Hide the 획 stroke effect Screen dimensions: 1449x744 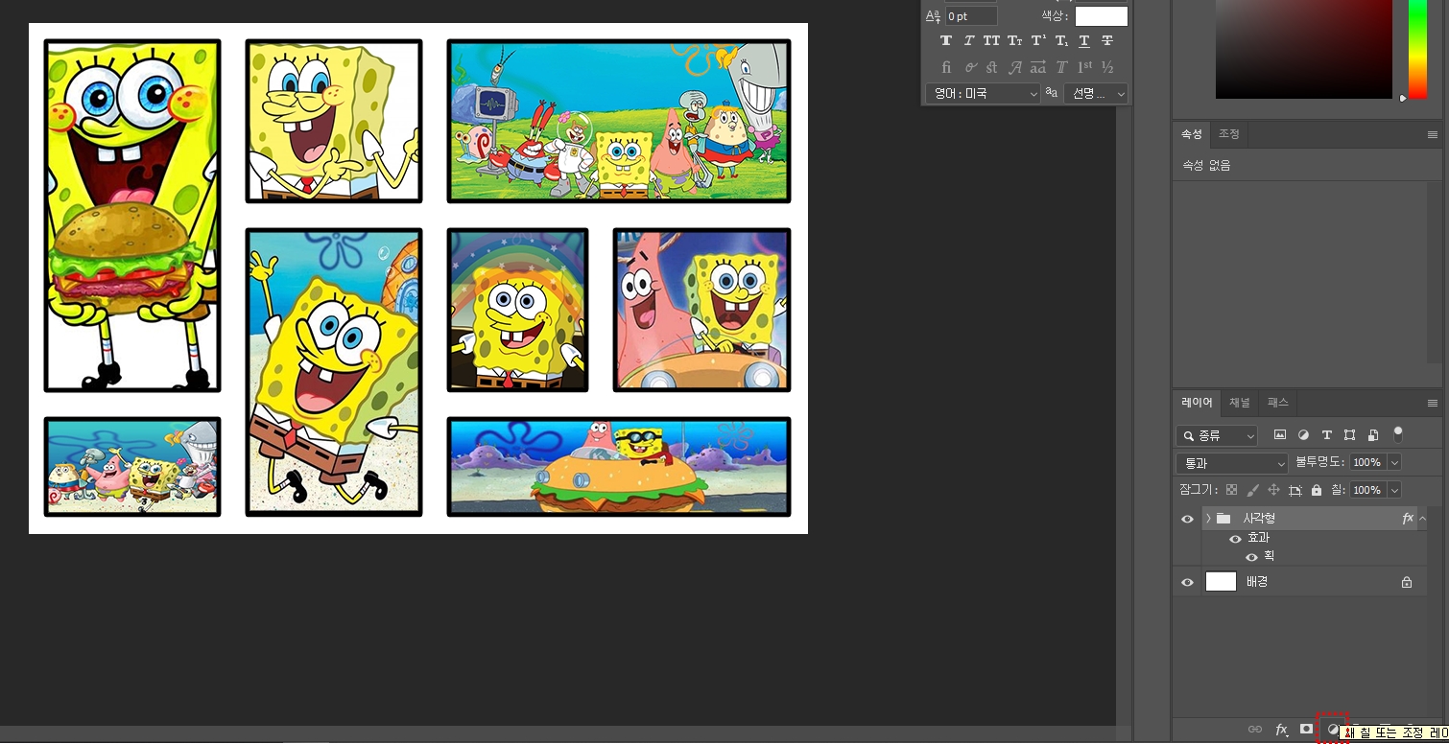point(1251,557)
